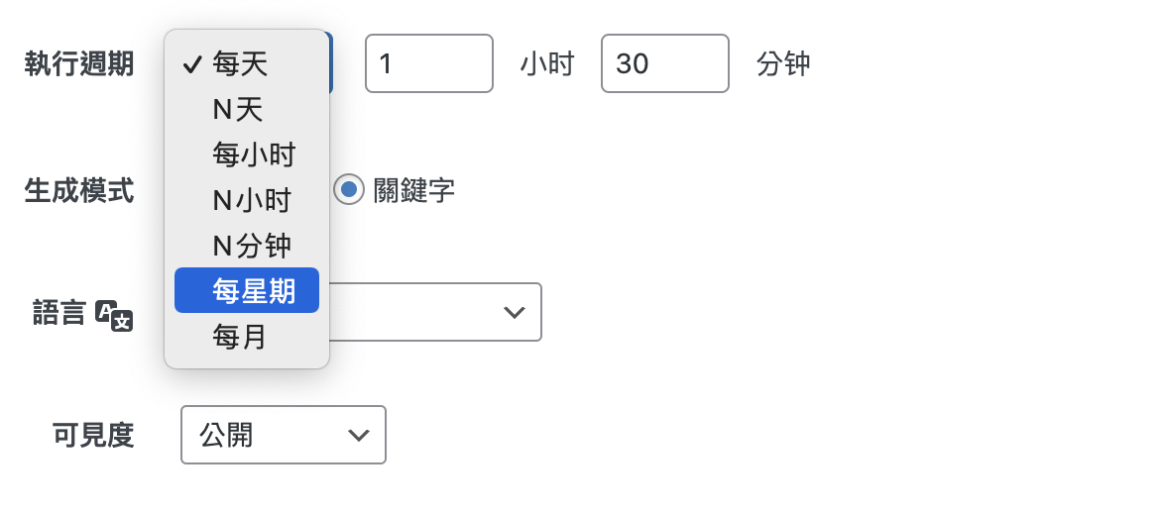Expand the 語言 dropdown chevron
The height and width of the screenshot is (513, 1162).
click(x=514, y=312)
